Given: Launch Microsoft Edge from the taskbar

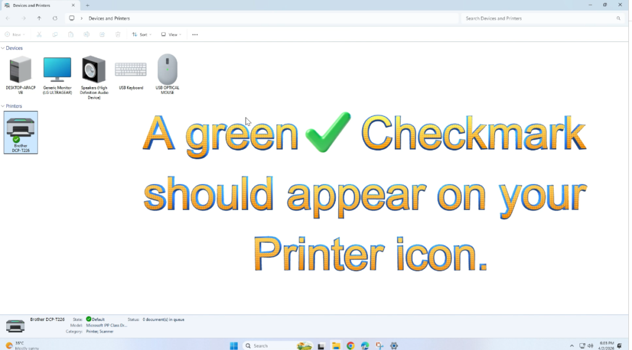Looking at the screenshot, I should [365, 346].
